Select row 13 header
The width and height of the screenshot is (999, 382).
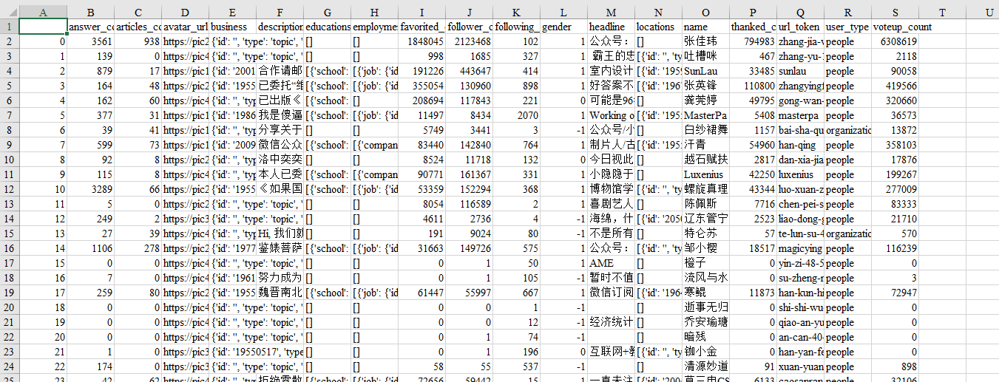click(x=9, y=204)
